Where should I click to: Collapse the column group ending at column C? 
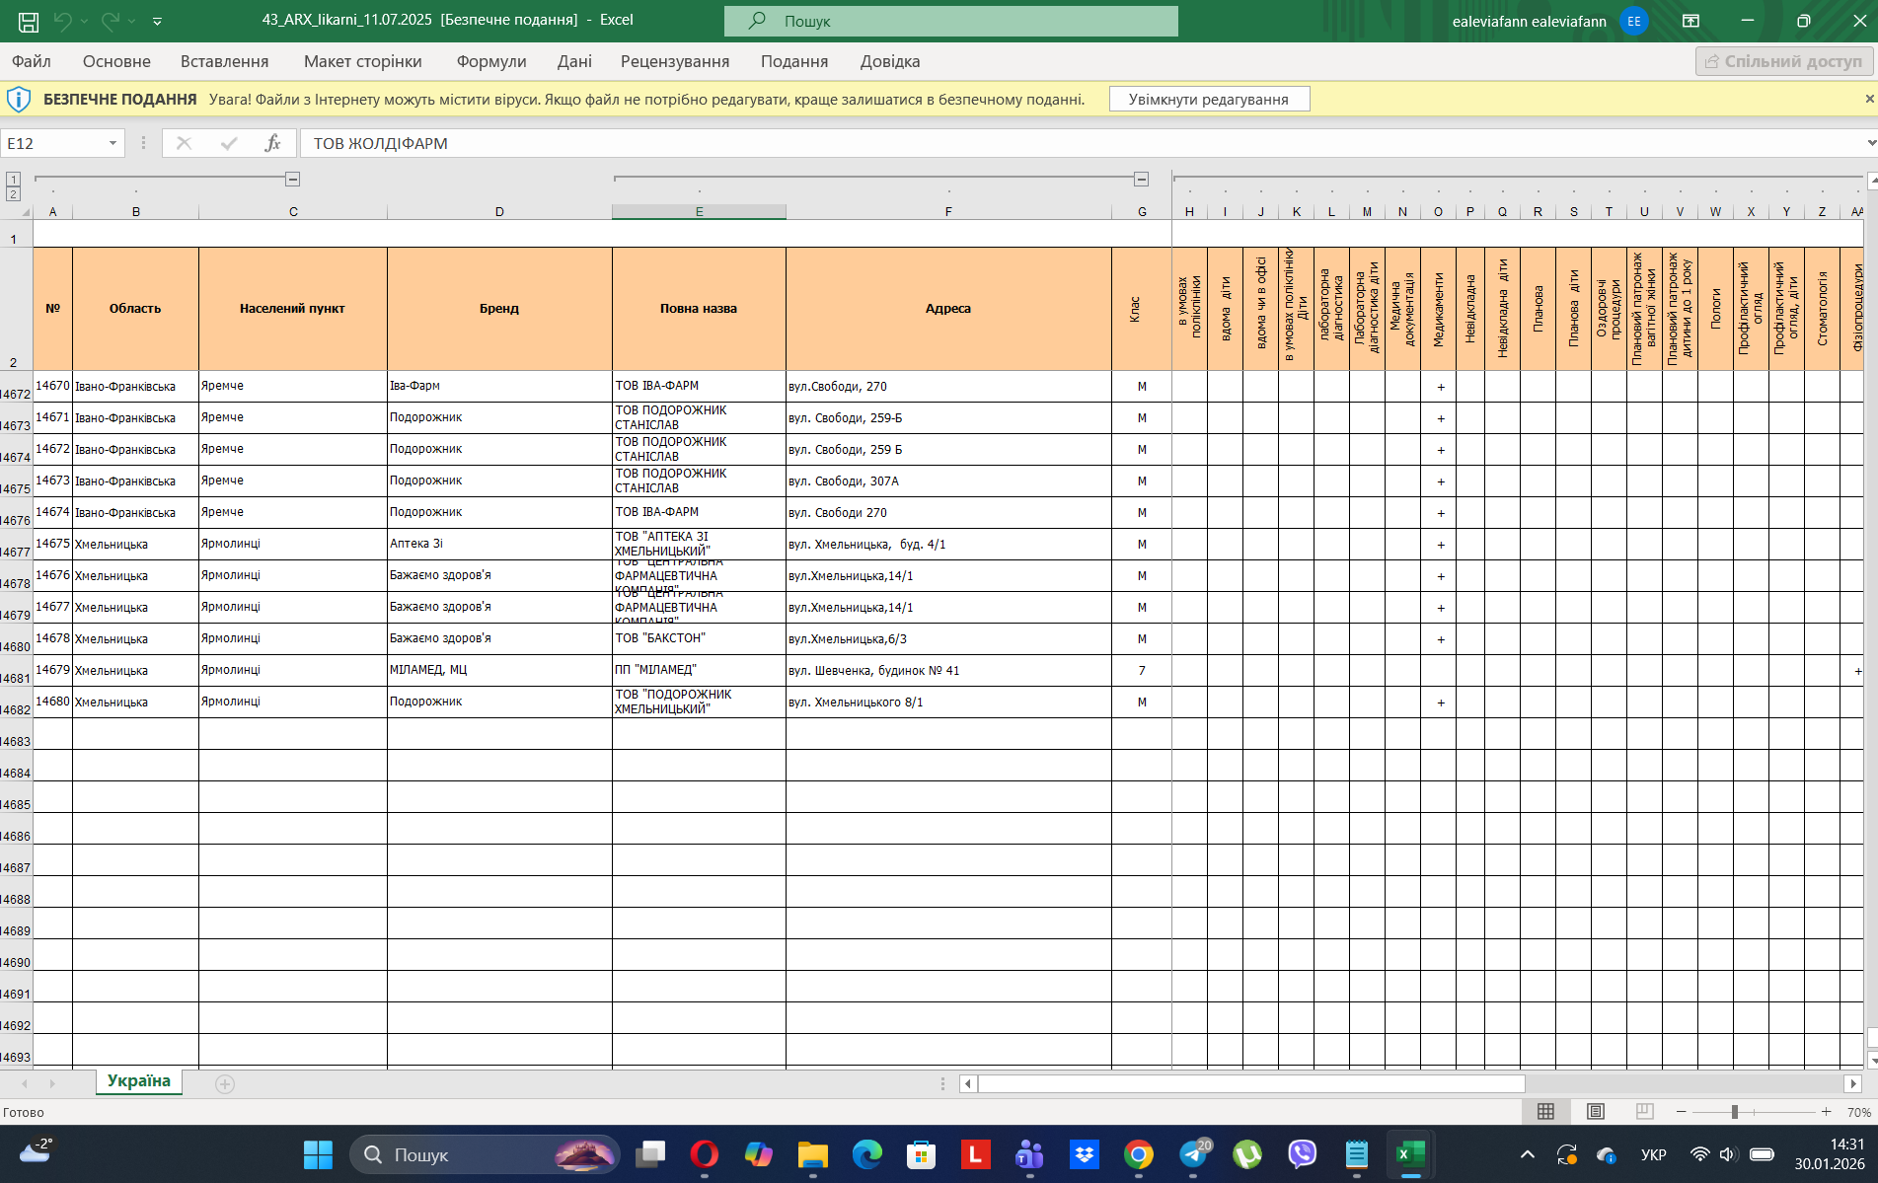click(x=293, y=180)
